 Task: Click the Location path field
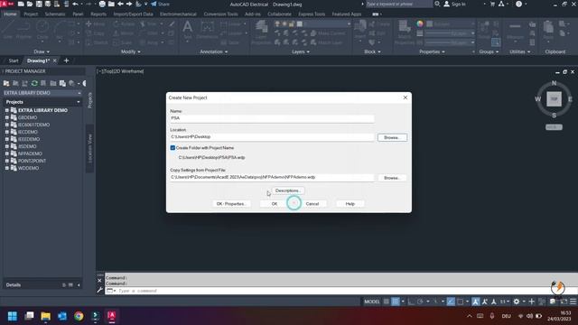(x=272, y=137)
